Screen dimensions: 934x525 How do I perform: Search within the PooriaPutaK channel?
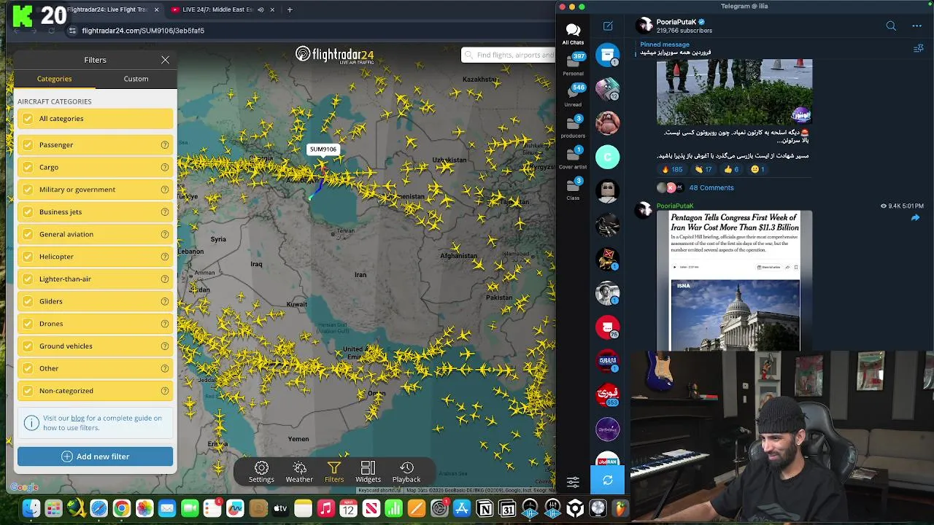[891, 26]
